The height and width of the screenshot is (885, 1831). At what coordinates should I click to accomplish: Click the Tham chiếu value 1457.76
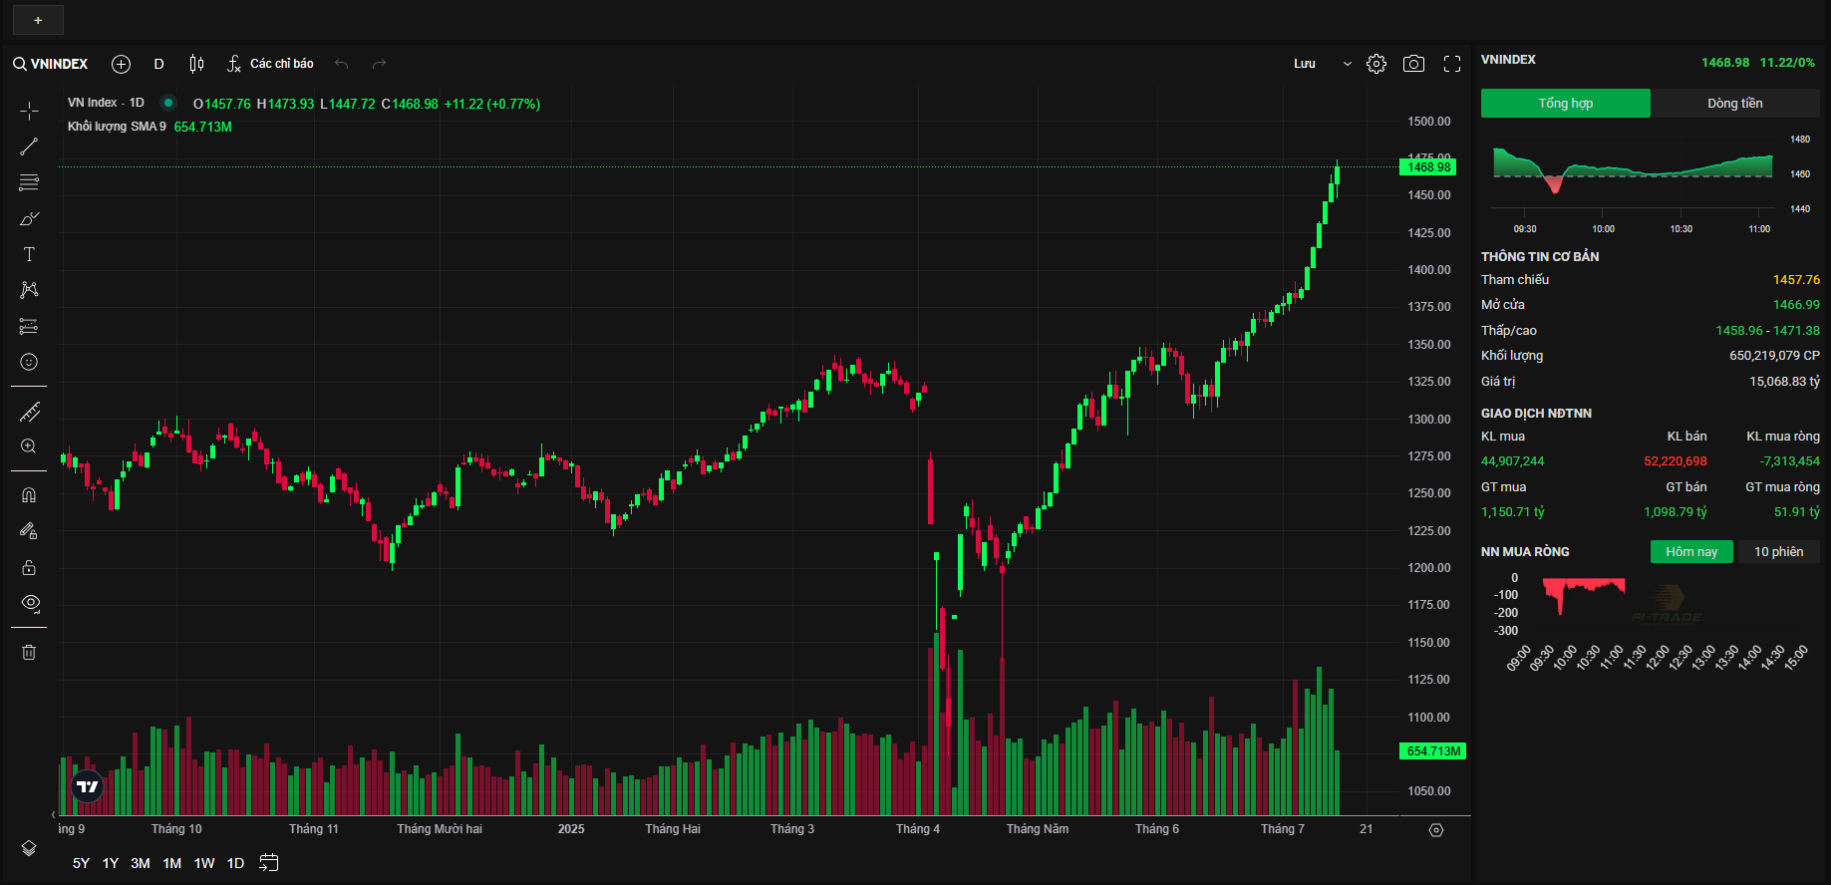click(x=1796, y=280)
